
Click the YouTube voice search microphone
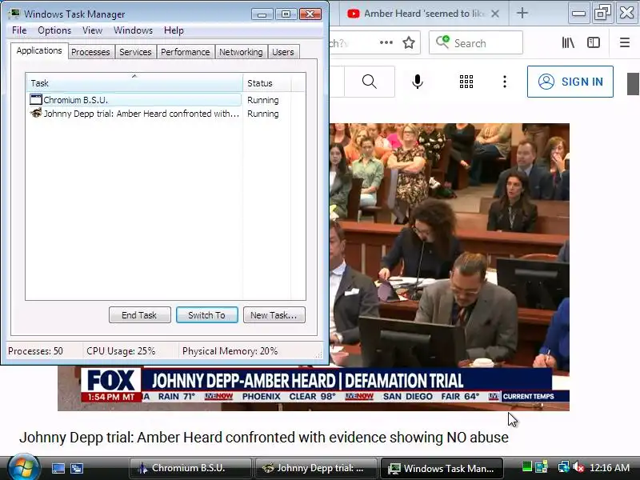click(x=417, y=82)
